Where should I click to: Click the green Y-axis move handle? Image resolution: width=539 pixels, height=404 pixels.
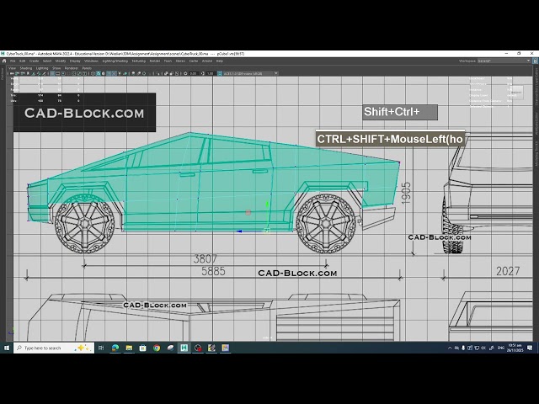point(267,205)
